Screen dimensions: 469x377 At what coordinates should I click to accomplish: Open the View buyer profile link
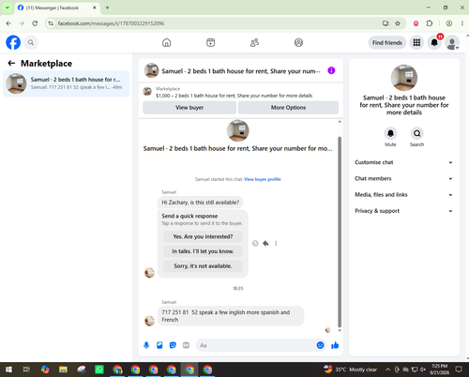pos(263,179)
